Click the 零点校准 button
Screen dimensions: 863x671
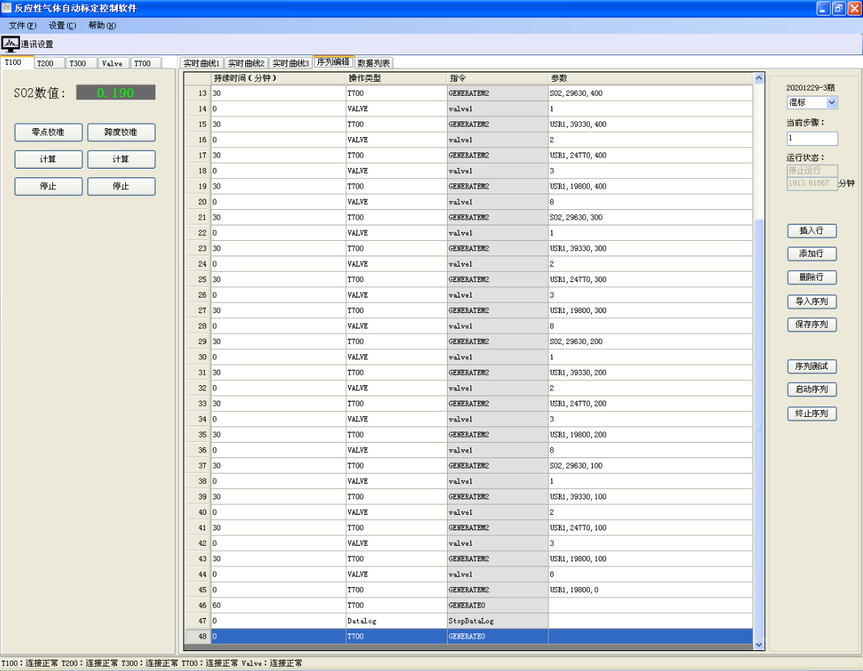(x=48, y=133)
